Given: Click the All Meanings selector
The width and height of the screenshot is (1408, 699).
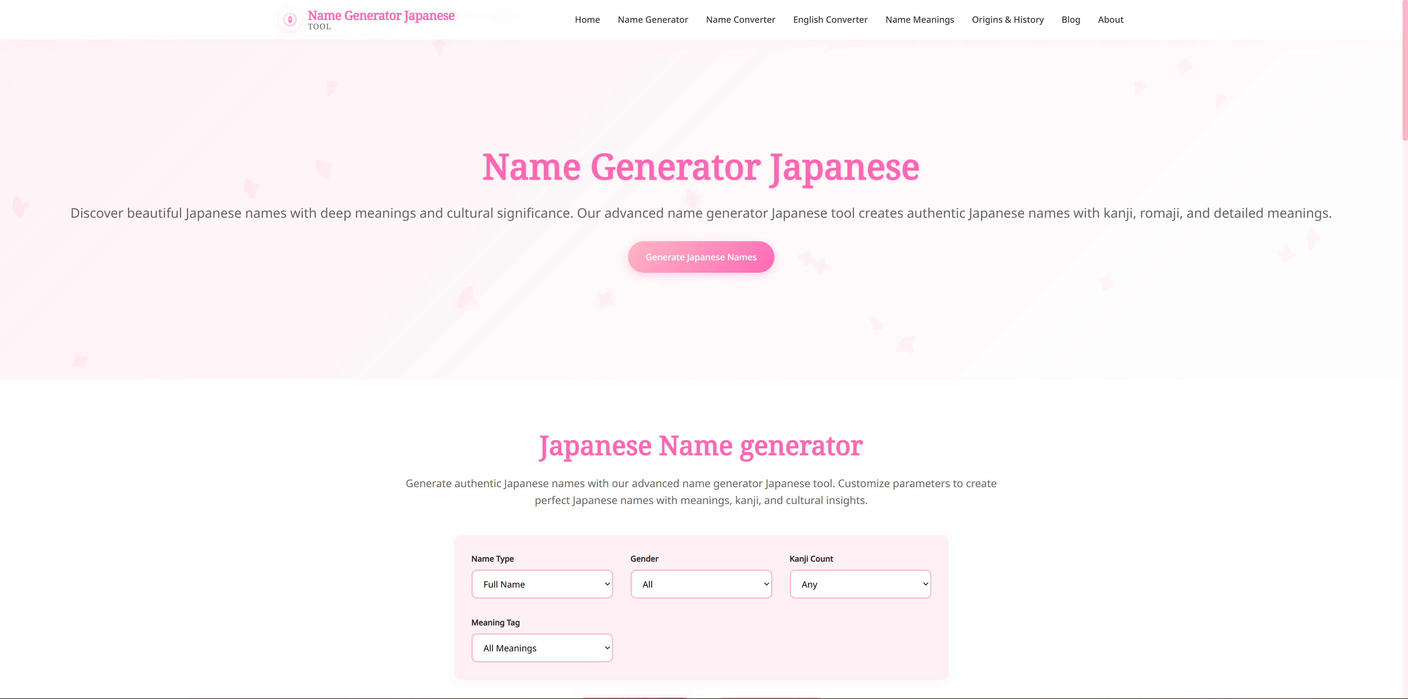Looking at the screenshot, I should [x=542, y=648].
